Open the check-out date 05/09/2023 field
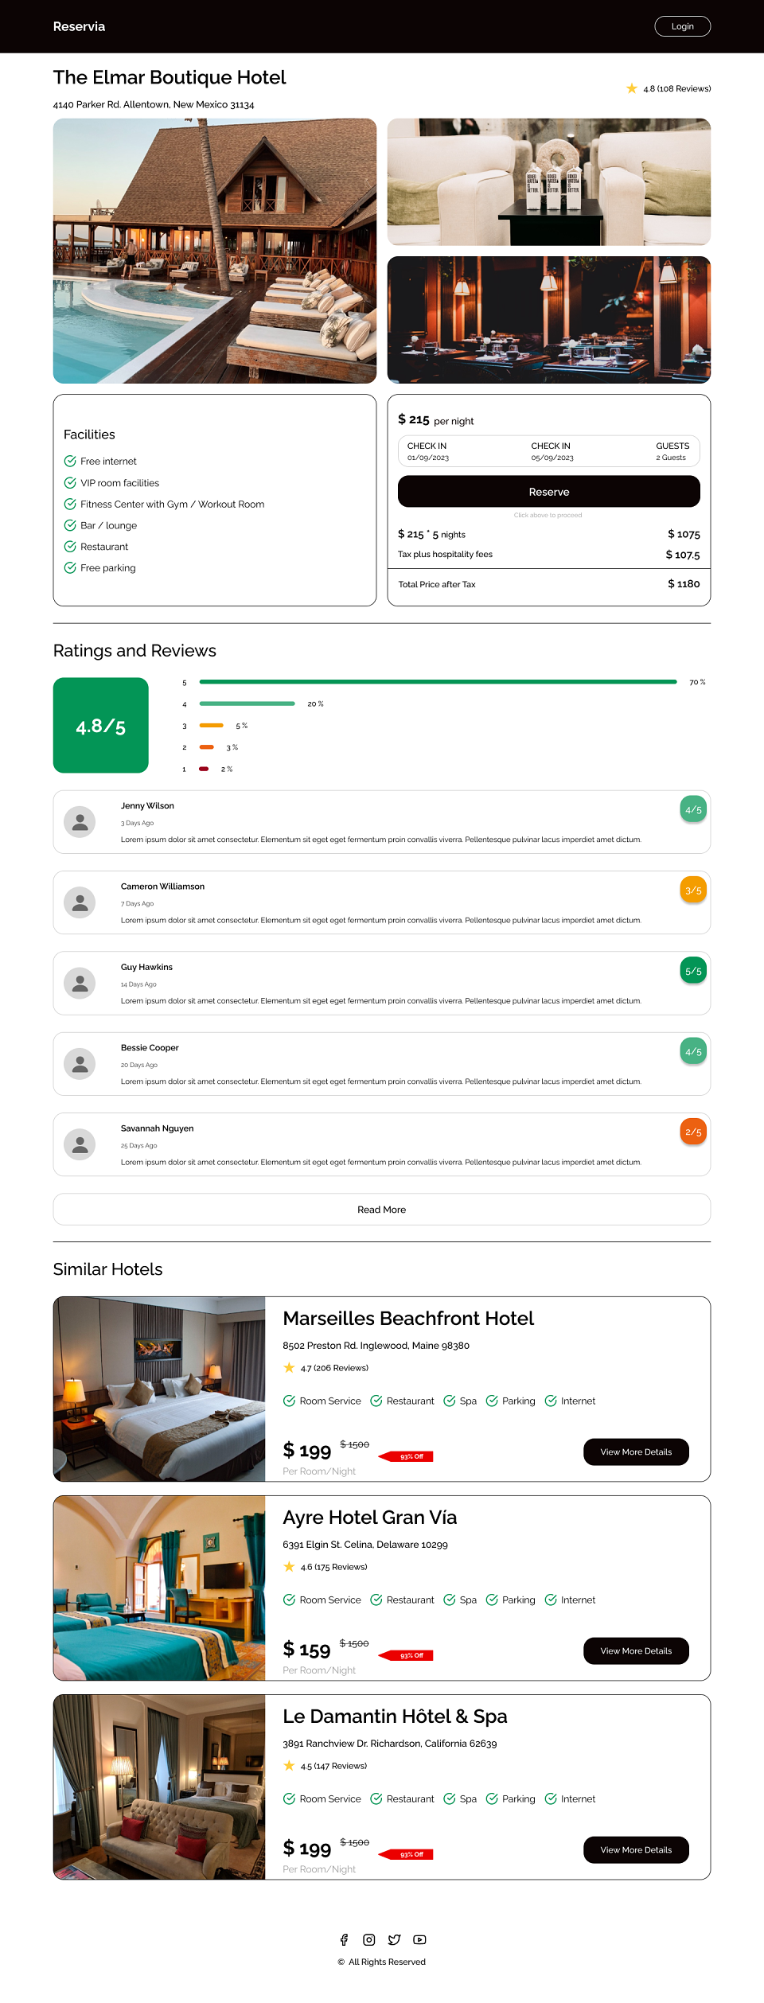This screenshot has height=2003, width=764. (552, 451)
